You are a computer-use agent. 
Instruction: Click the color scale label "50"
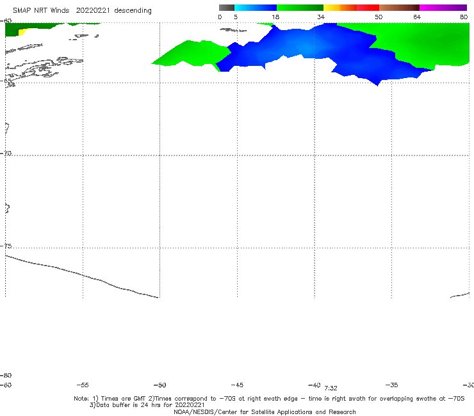379,17
